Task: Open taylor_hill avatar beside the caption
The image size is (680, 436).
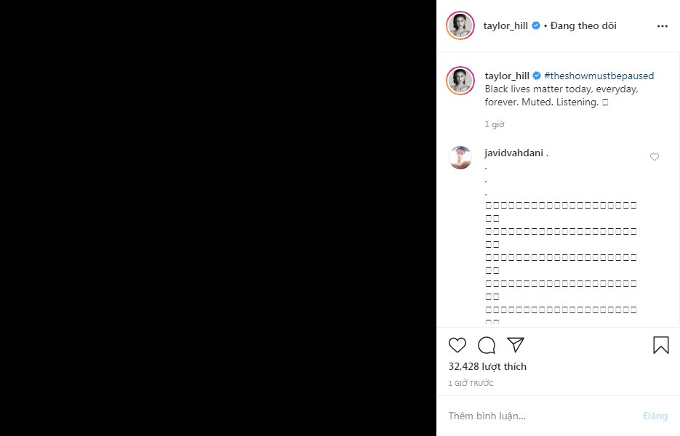Action: 460,80
